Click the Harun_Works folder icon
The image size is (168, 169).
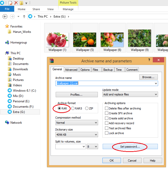click(x=9, y=32)
